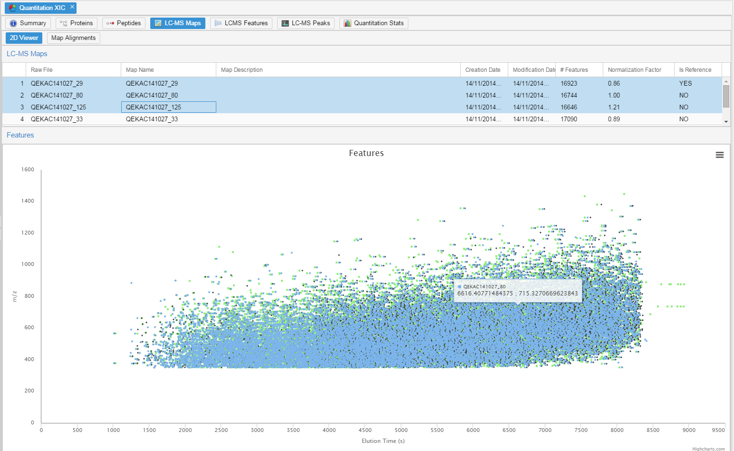734x451 pixels.
Task: Open the chart hamburger context menu
Action: [719, 155]
